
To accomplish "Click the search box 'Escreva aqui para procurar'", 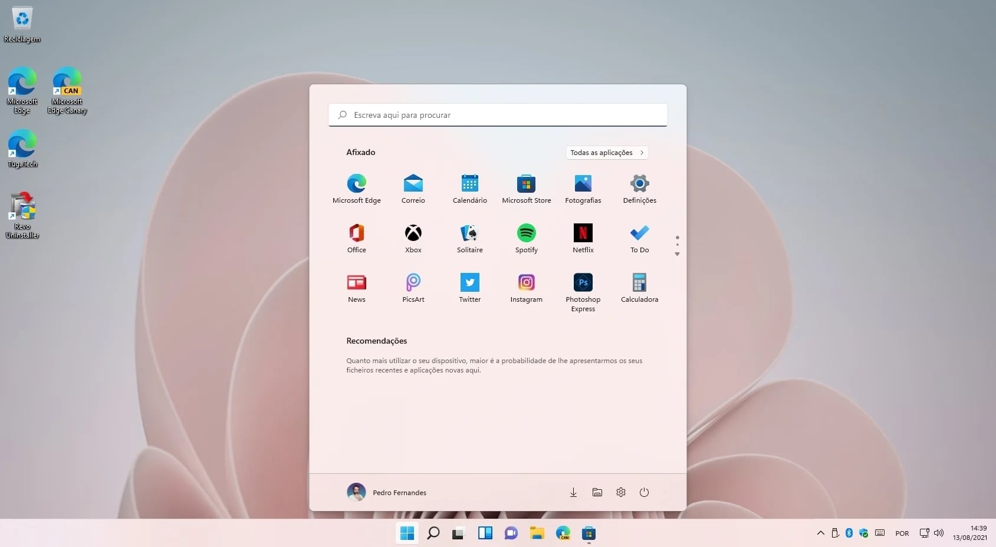I will [x=498, y=115].
